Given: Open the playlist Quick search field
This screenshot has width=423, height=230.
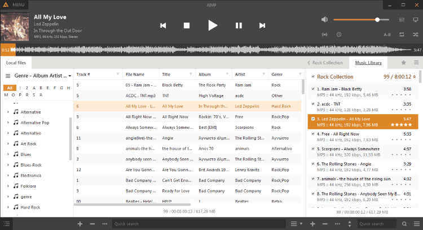Looking at the screenshot, I should pyautogui.click(x=377, y=224).
